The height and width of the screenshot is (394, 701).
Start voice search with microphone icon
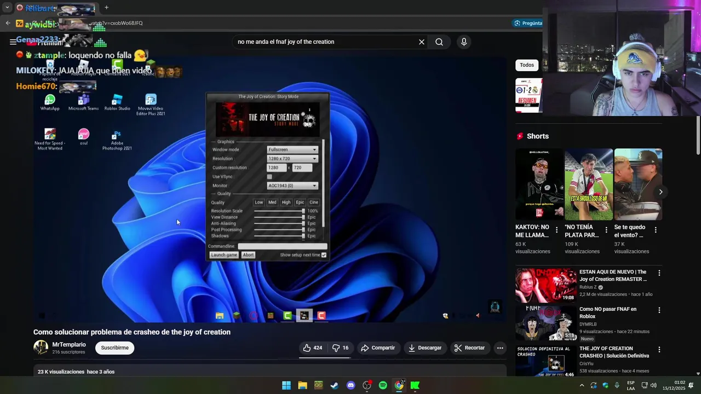pyautogui.click(x=464, y=42)
